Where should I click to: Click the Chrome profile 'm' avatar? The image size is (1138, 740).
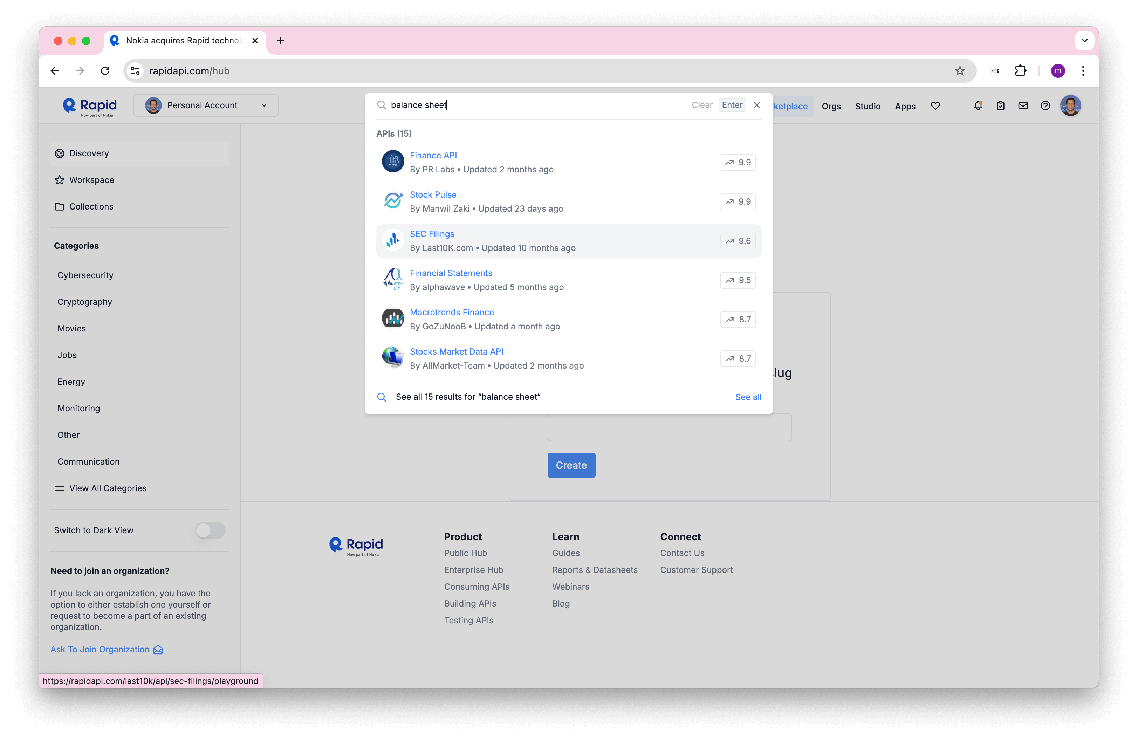tap(1058, 71)
